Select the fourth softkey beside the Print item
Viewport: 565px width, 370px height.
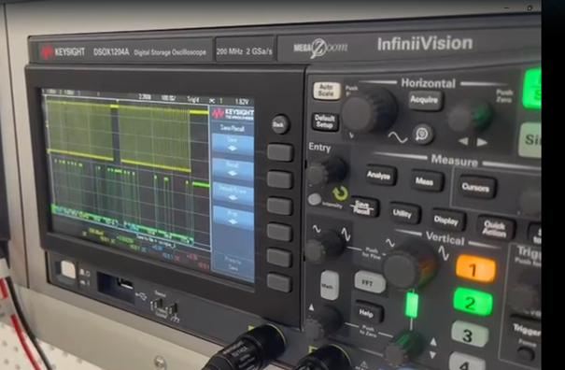tap(280, 233)
